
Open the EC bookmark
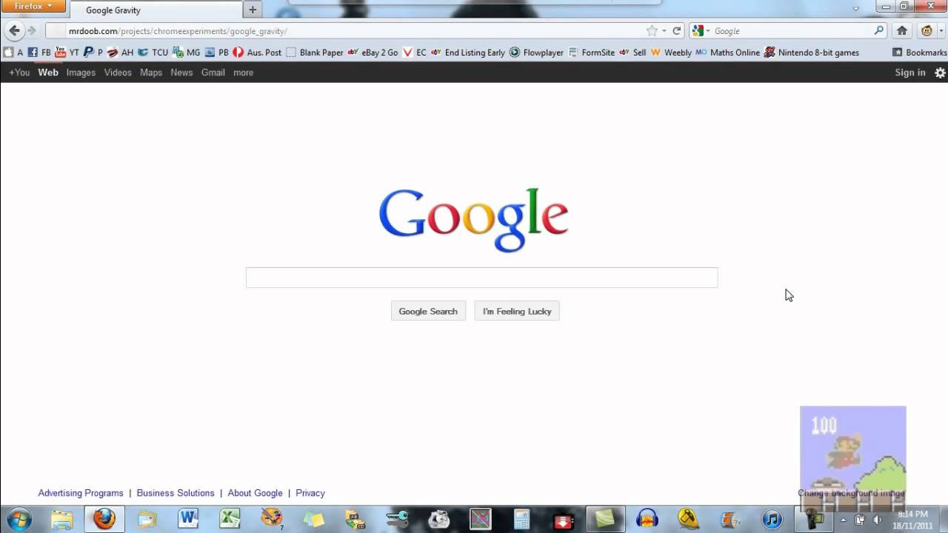coord(414,53)
